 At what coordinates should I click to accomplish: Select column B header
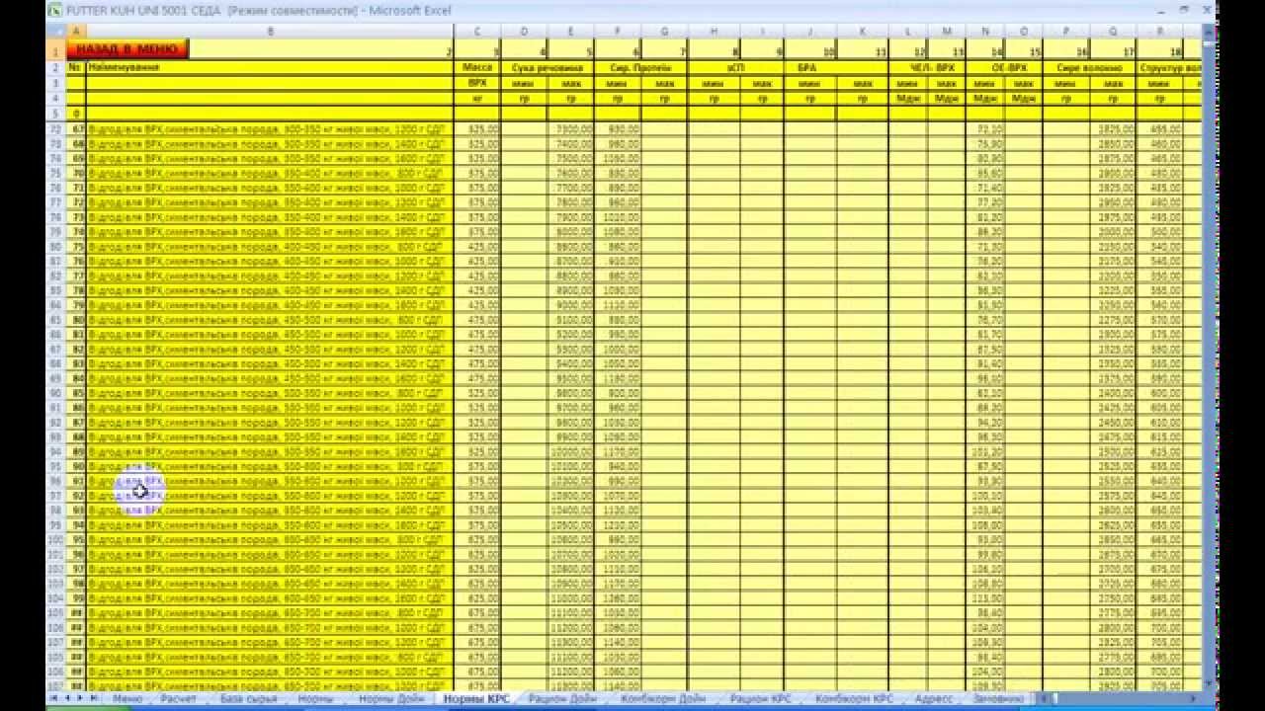(x=270, y=32)
